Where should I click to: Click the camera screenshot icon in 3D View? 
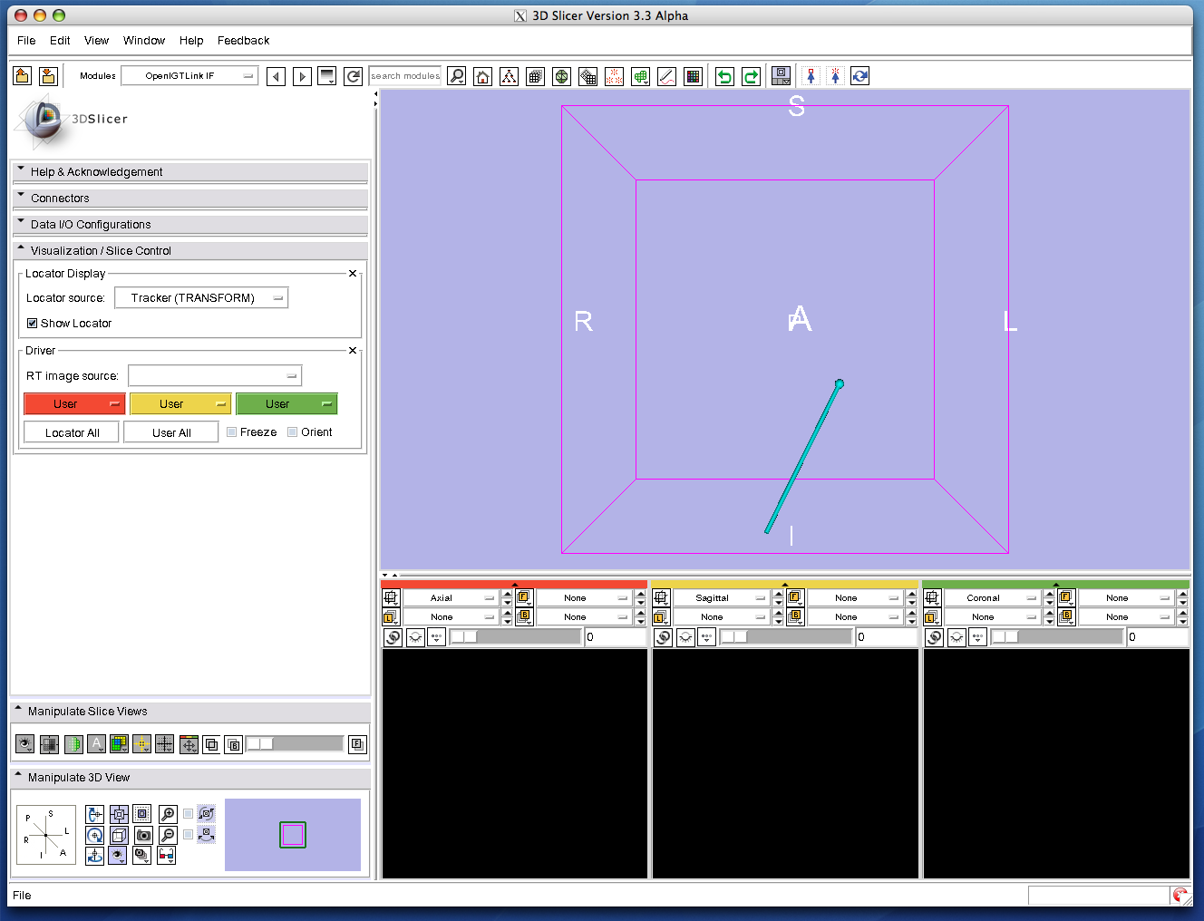[143, 835]
